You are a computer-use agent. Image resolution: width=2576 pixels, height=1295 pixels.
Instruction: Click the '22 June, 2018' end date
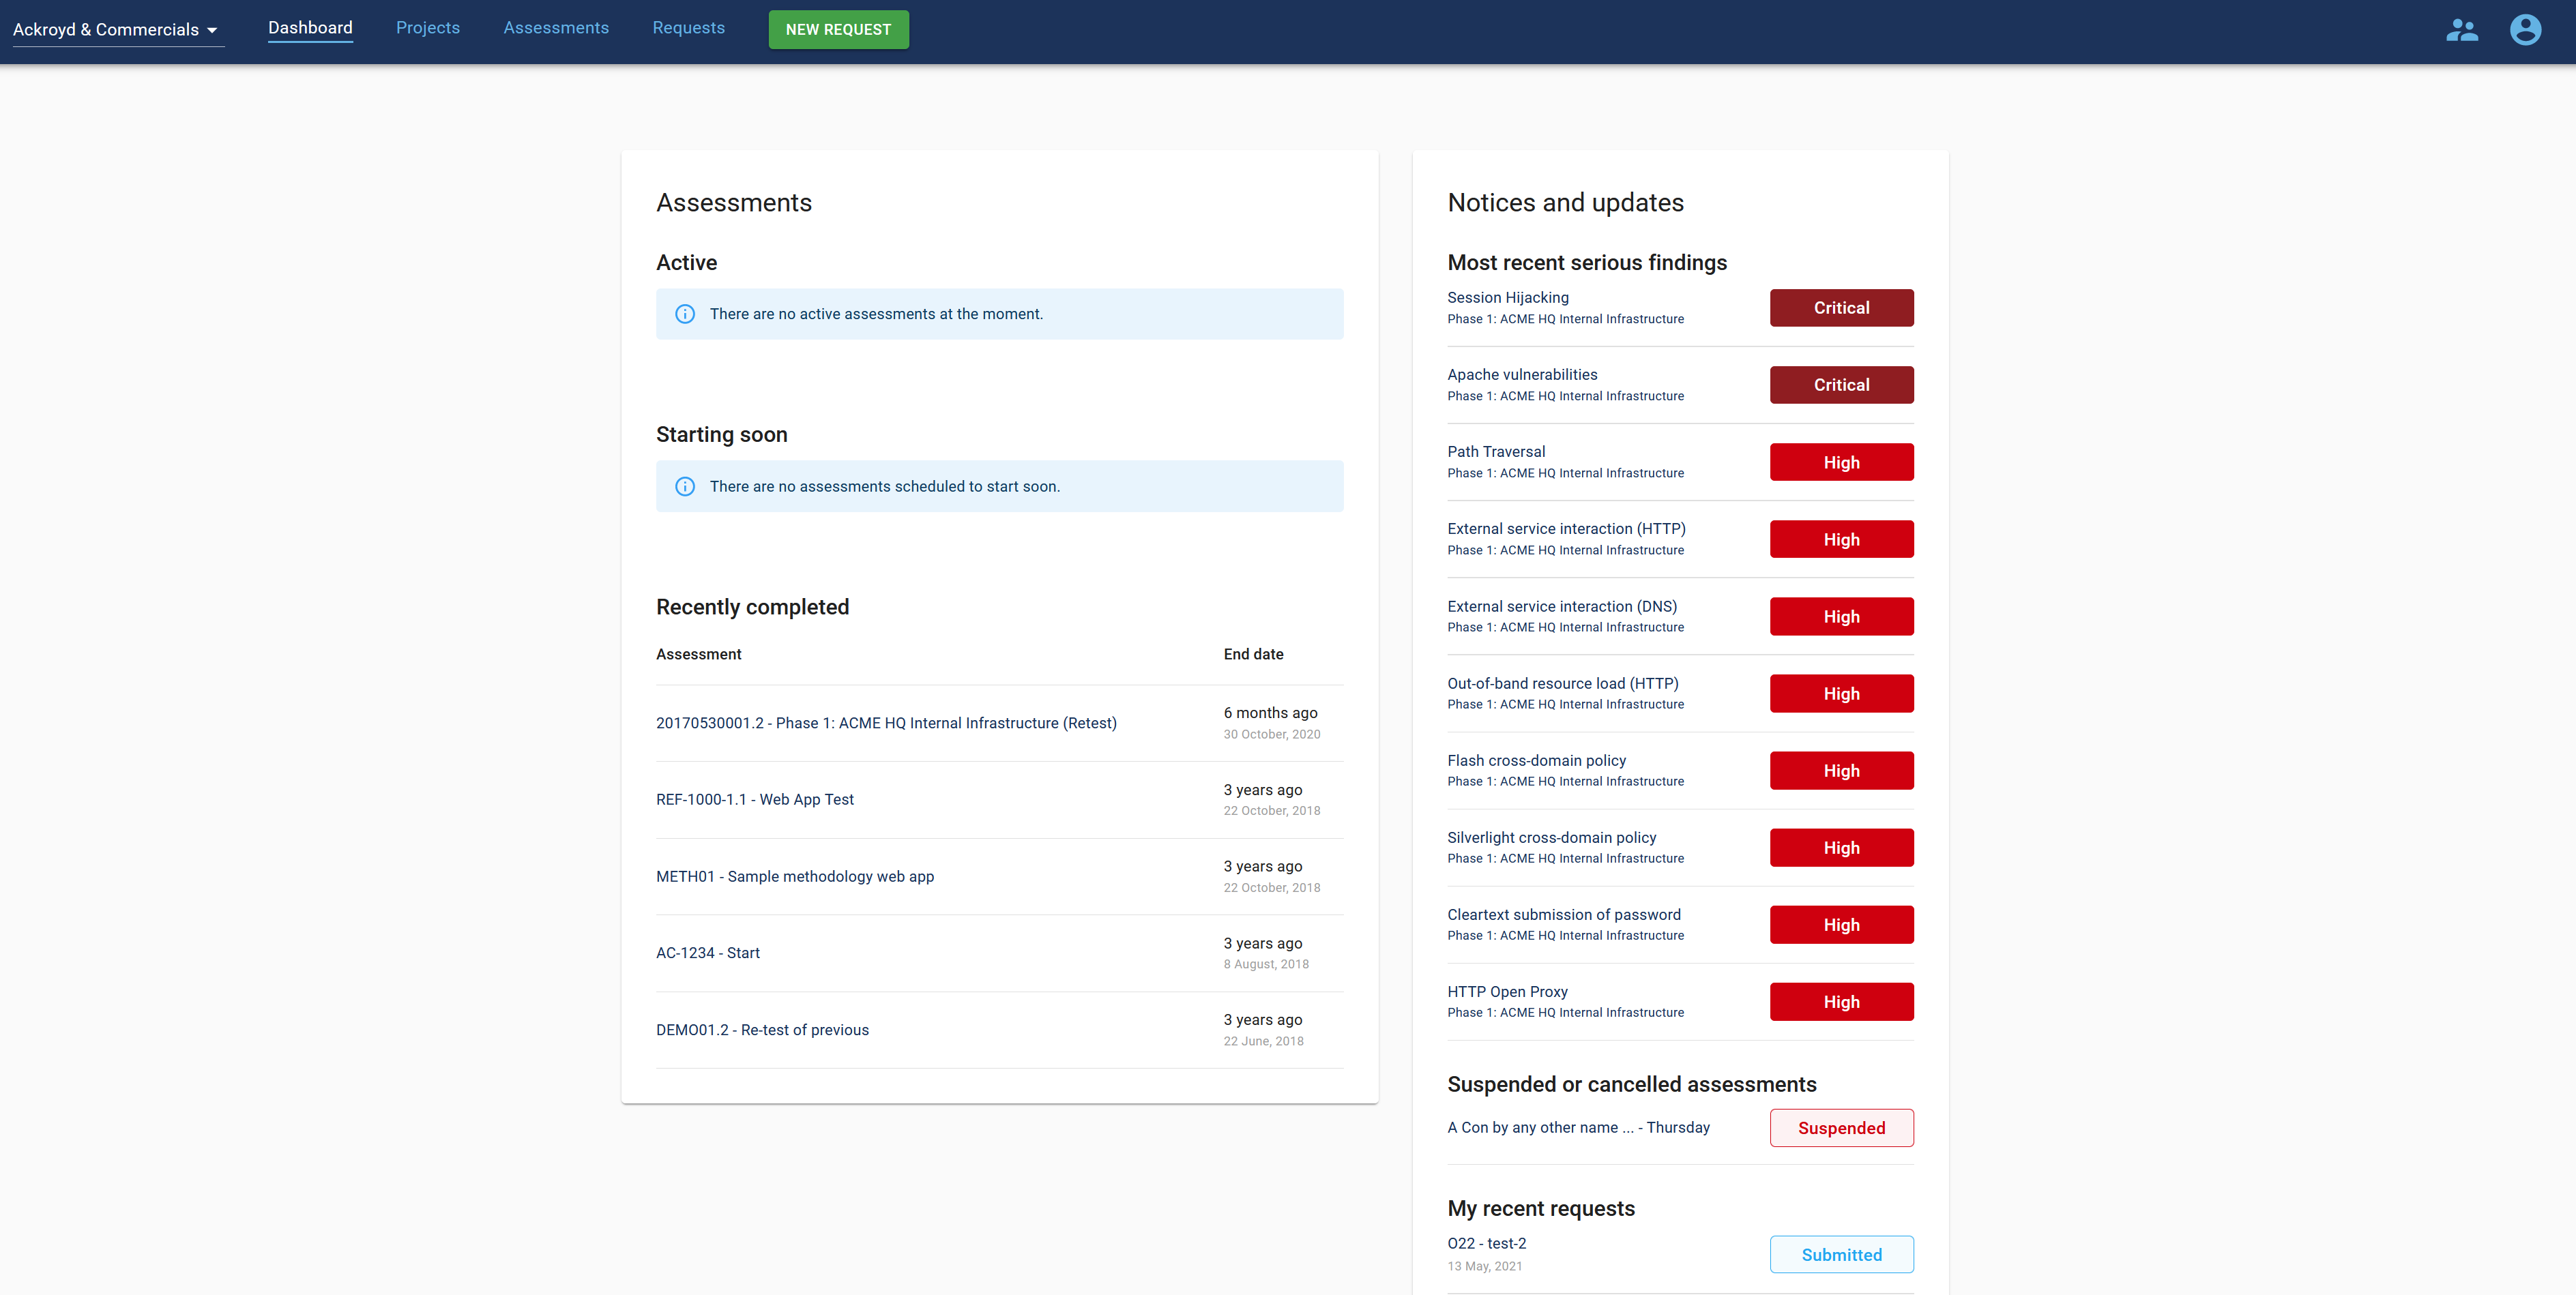pyautogui.click(x=1263, y=1041)
